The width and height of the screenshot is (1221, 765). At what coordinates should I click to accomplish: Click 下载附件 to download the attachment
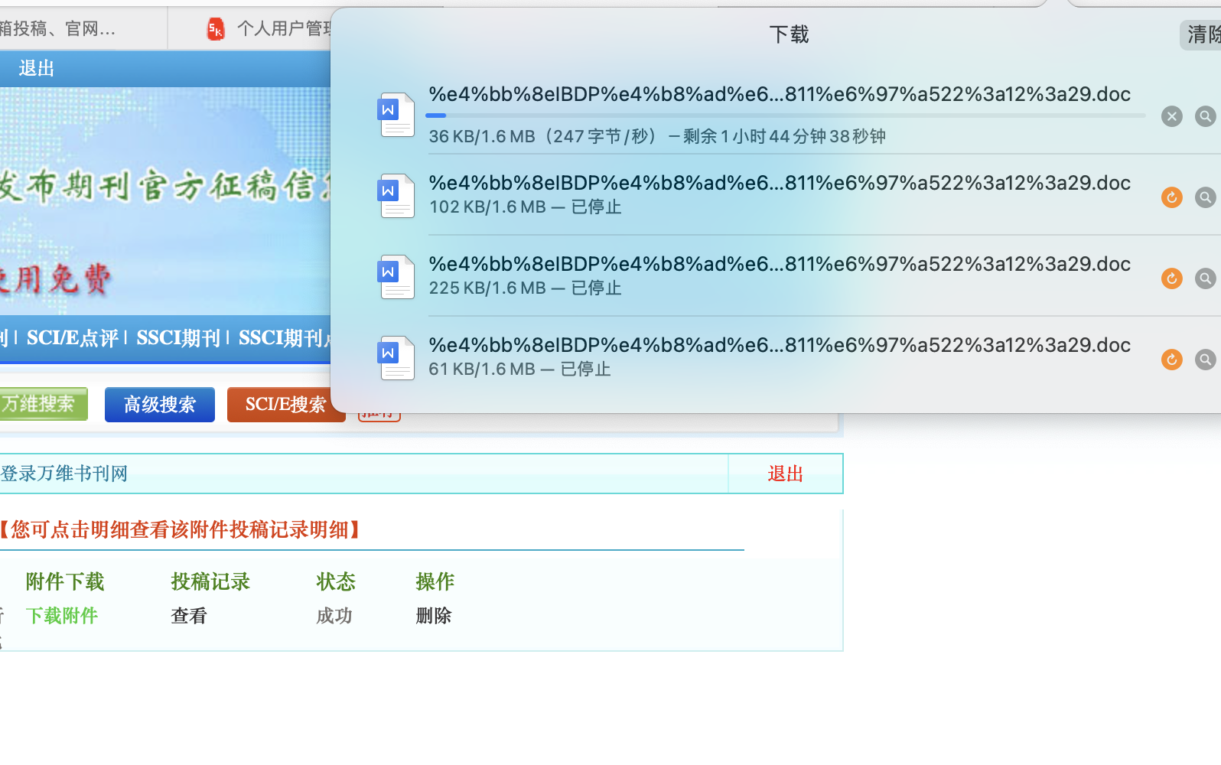tap(62, 616)
